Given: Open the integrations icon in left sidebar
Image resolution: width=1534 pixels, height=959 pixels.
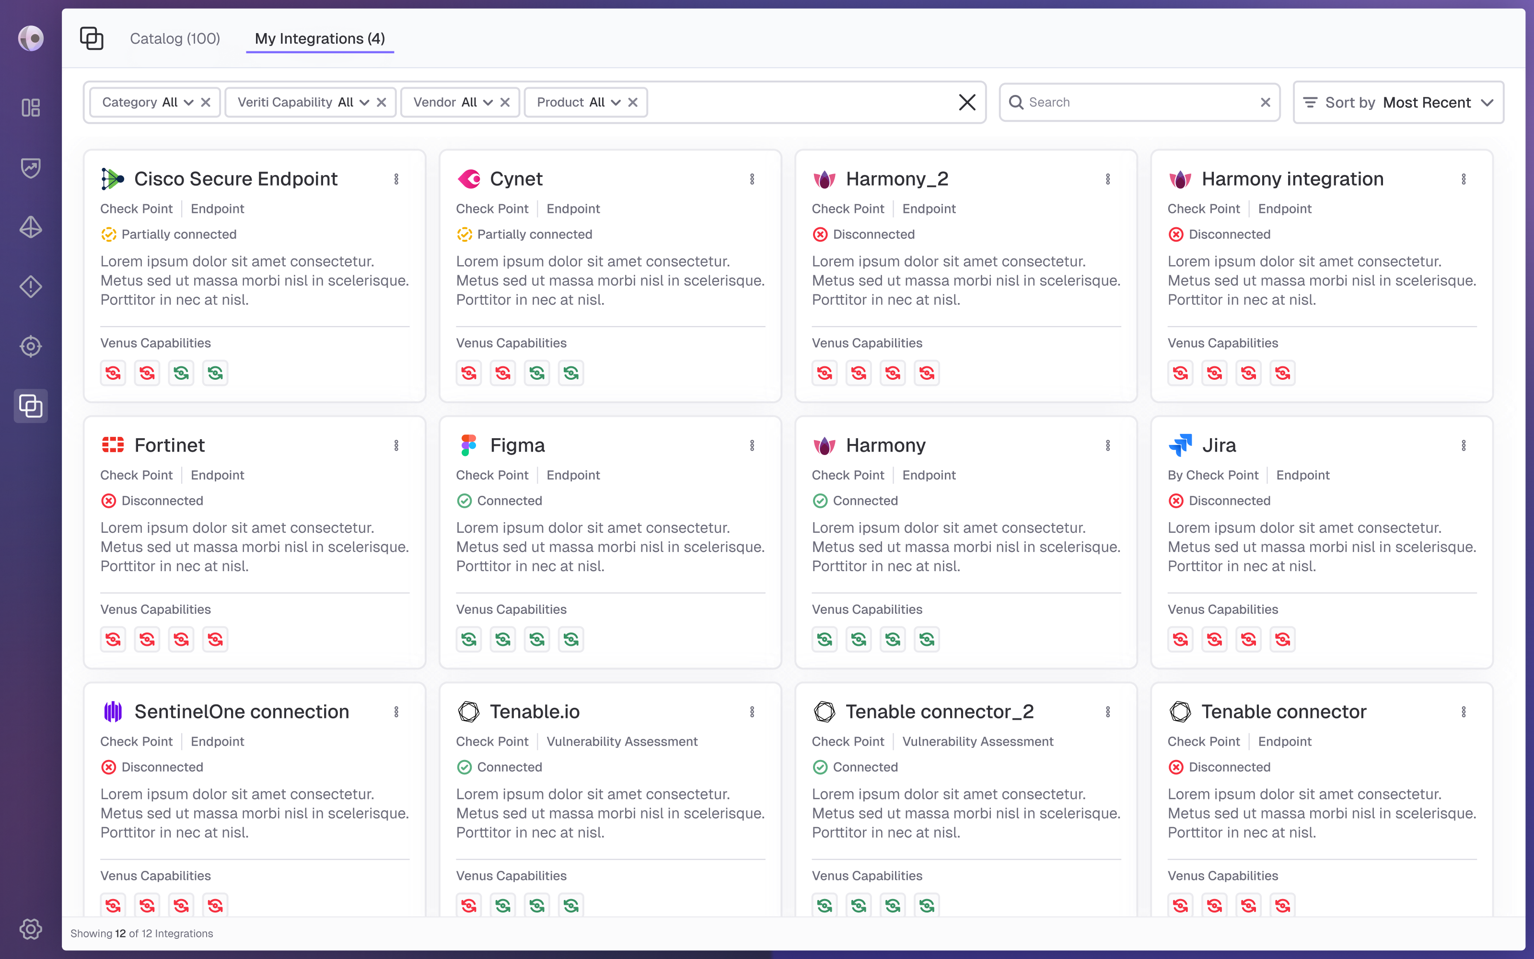Looking at the screenshot, I should [30, 406].
